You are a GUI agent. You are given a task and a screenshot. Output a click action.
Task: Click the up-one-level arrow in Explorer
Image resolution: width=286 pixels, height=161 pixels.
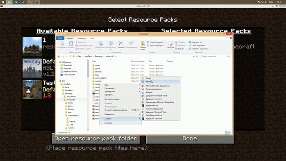(x=70, y=56)
